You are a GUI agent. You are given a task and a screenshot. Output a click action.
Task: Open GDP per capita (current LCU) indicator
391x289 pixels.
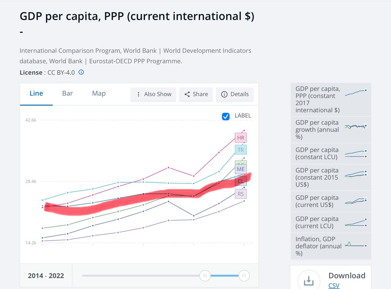coord(331,222)
